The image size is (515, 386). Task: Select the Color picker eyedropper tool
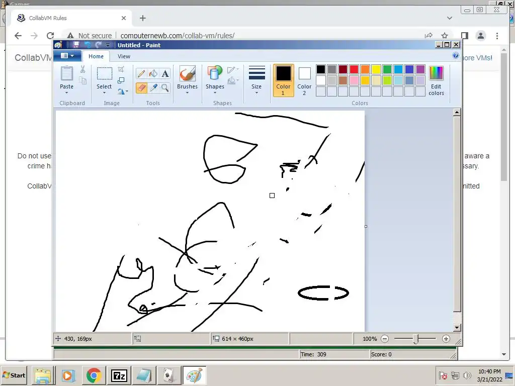[153, 87]
